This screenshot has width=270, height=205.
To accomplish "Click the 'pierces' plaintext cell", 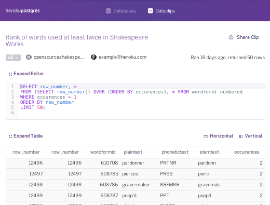I will coord(130,174).
